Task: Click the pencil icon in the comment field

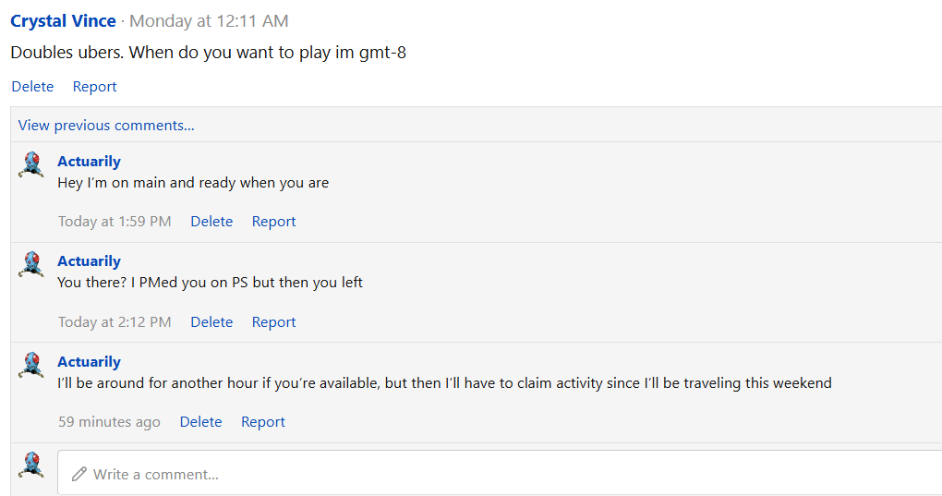Action: (78, 475)
